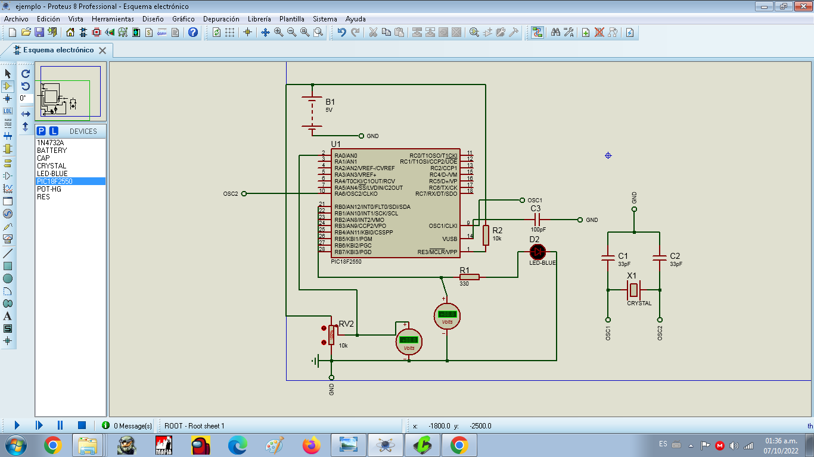
Task: Toggle the wire autorouter icon
Action: coord(538,32)
